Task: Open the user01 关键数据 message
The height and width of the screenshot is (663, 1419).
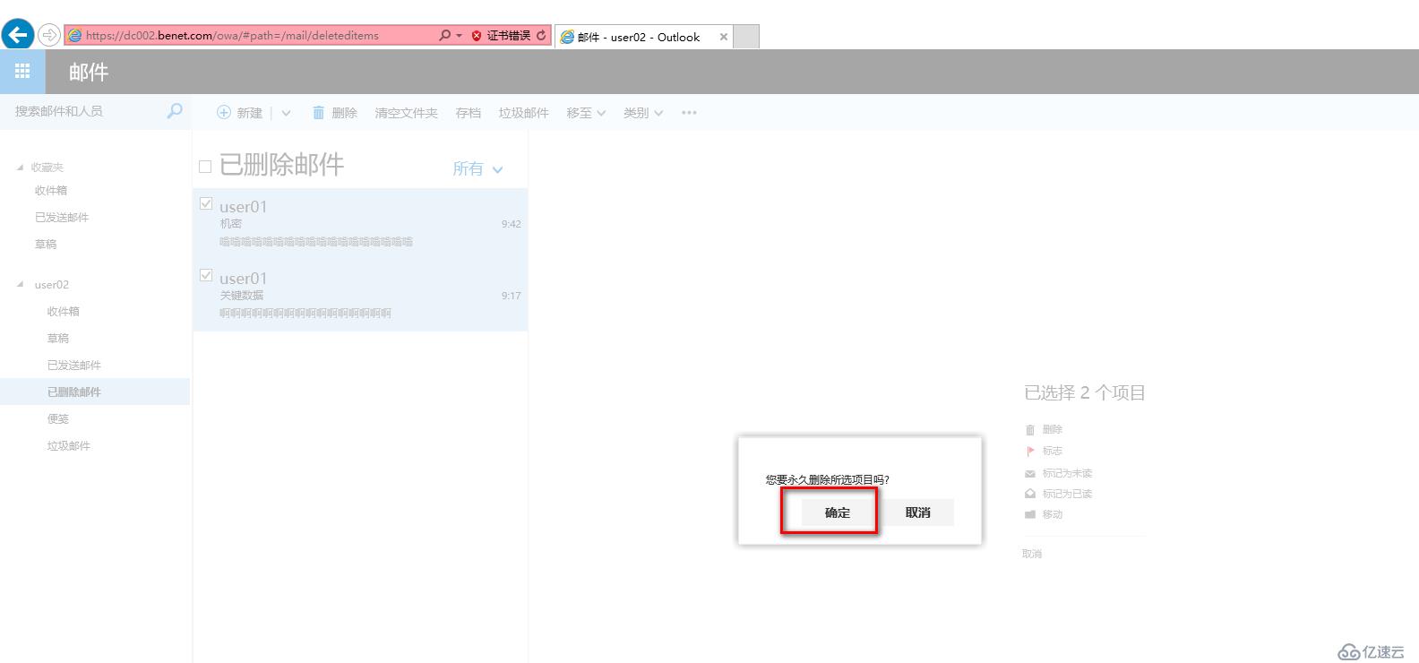Action: (360, 296)
